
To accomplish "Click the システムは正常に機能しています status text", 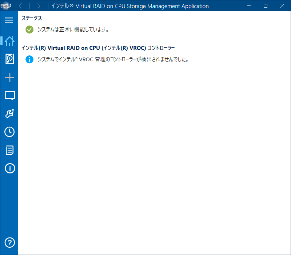I will (73, 30).
